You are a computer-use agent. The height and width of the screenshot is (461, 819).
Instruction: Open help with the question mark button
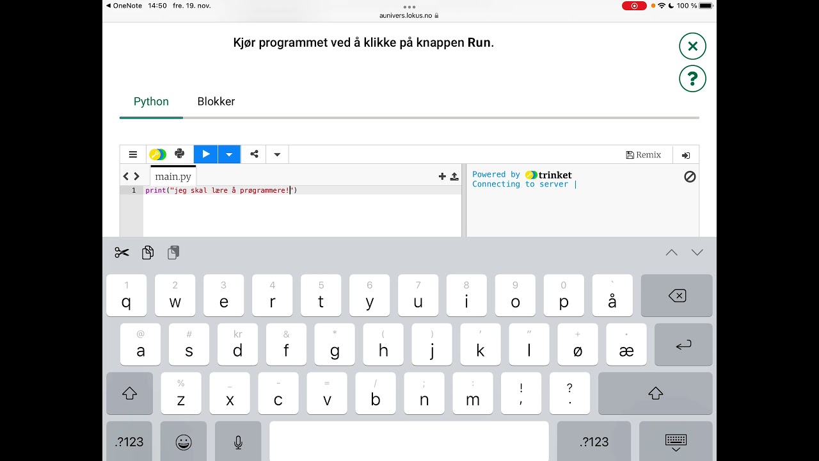[692, 79]
